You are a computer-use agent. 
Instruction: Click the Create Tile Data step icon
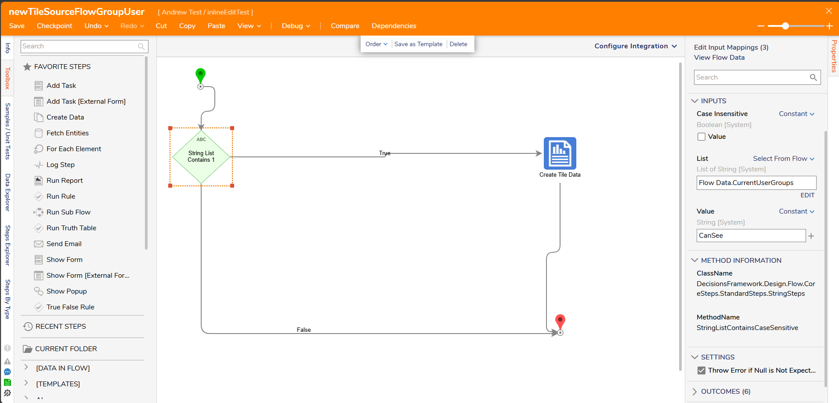tap(560, 153)
